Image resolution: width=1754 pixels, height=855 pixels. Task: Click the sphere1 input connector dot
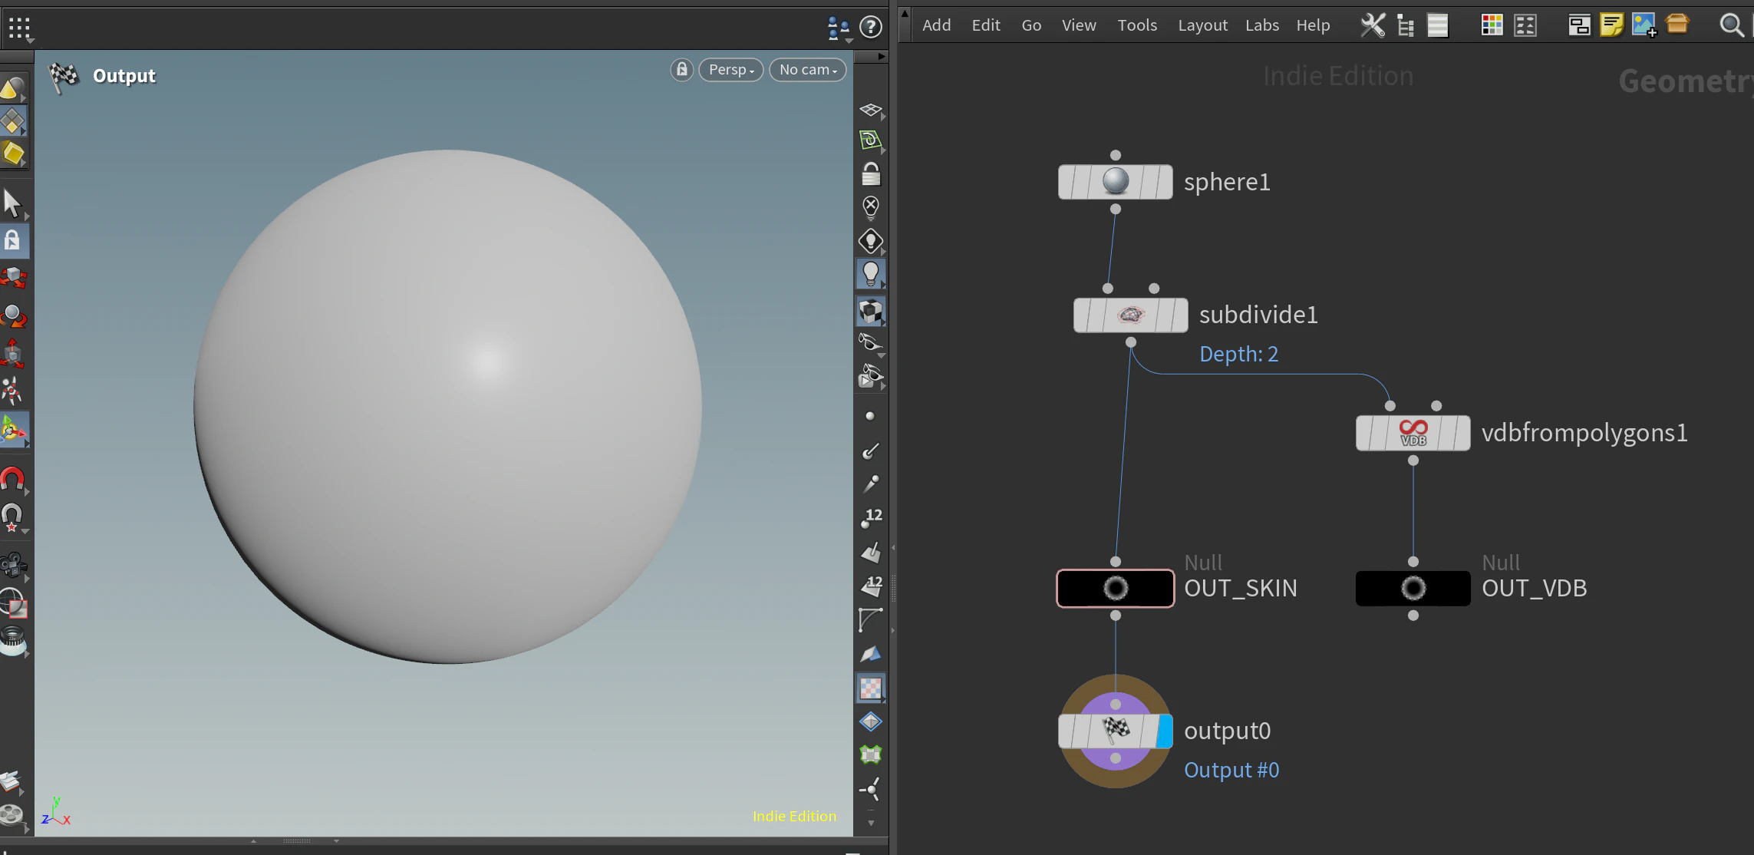pyautogui.click(x=1116, y=156)
